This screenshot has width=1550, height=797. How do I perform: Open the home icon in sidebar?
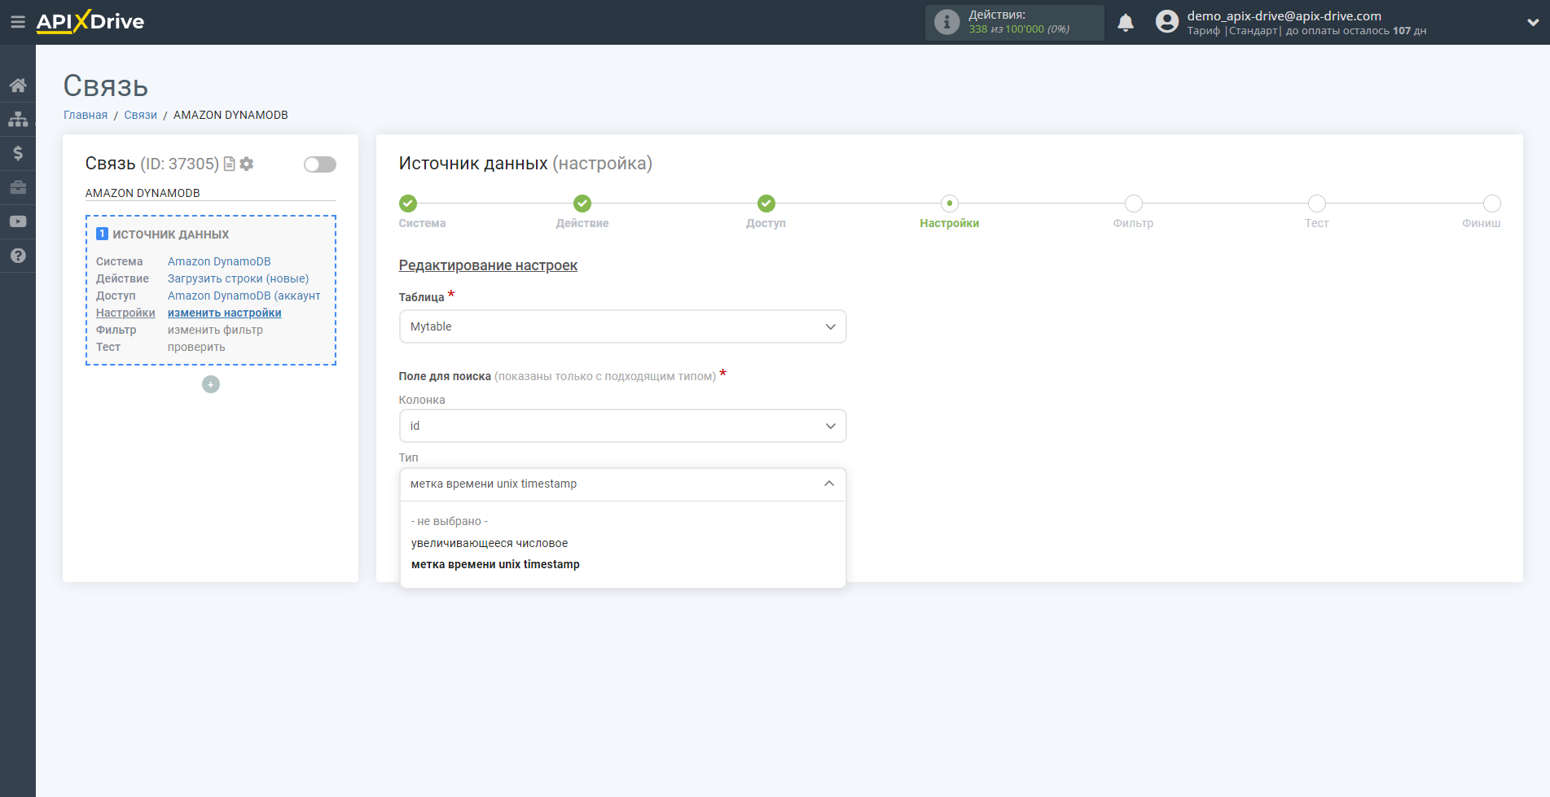pos(18,85)
